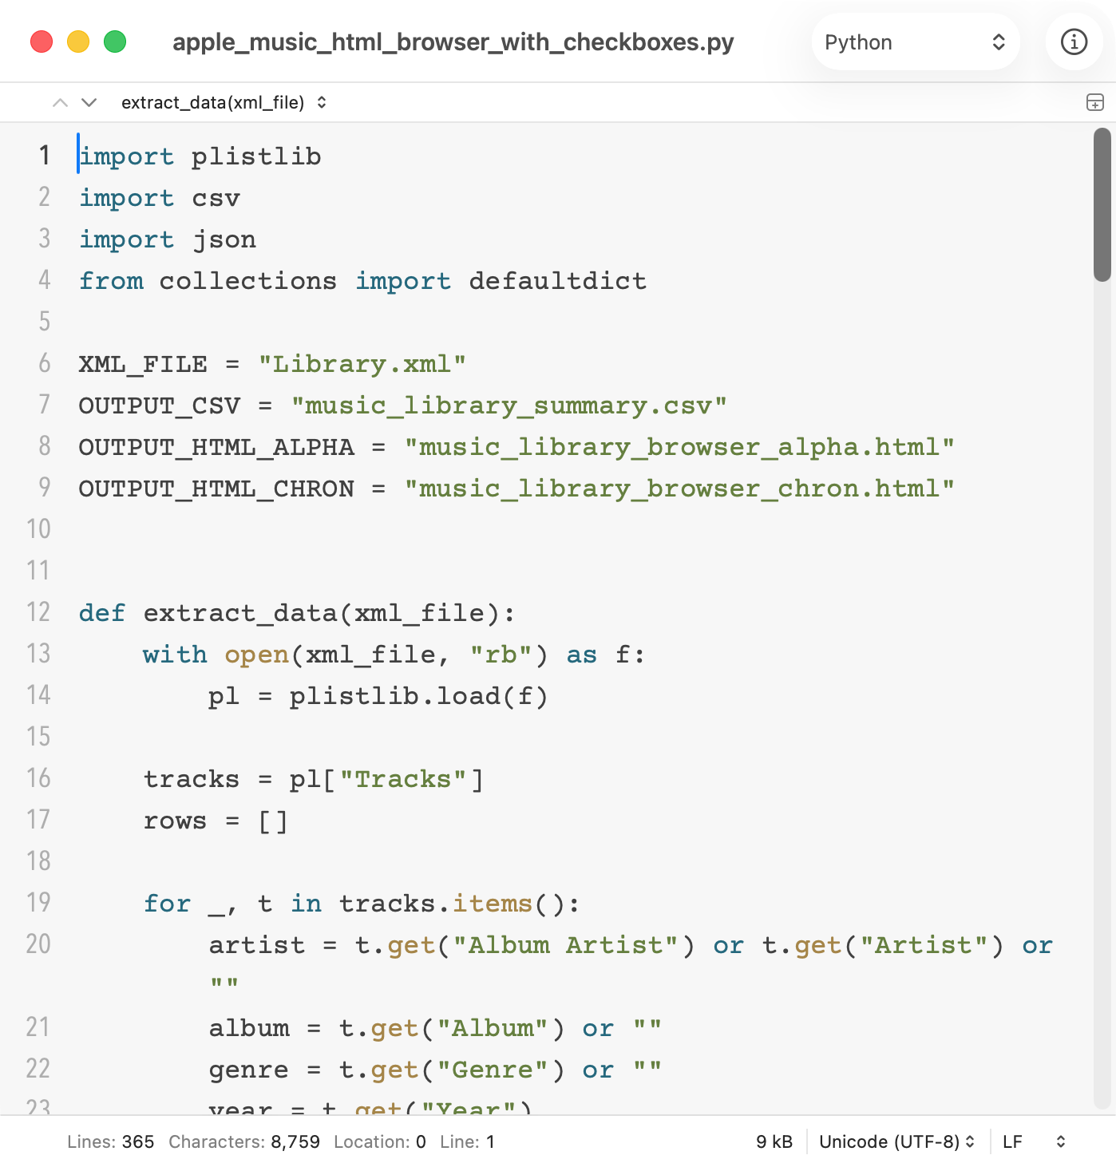Jump to the next function marker

click(x=89, y=102)
